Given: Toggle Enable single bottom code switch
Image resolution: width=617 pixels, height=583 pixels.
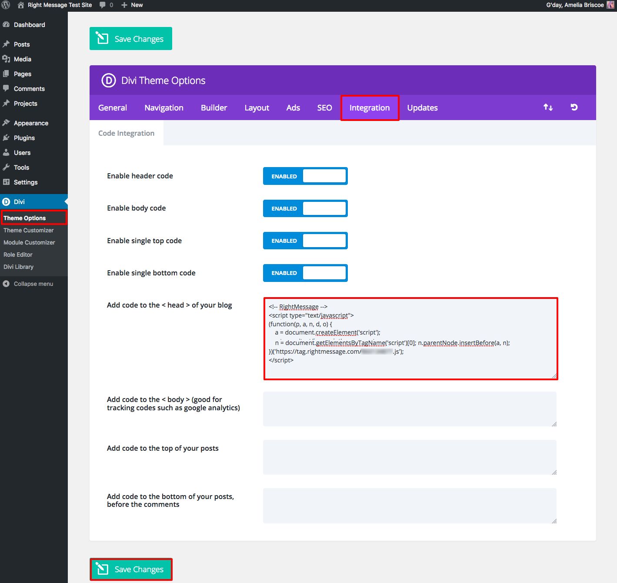Looking at the screenshot, I should coord(305,273).
